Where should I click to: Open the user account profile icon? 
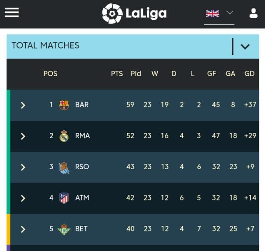click(x=253, y=13)
